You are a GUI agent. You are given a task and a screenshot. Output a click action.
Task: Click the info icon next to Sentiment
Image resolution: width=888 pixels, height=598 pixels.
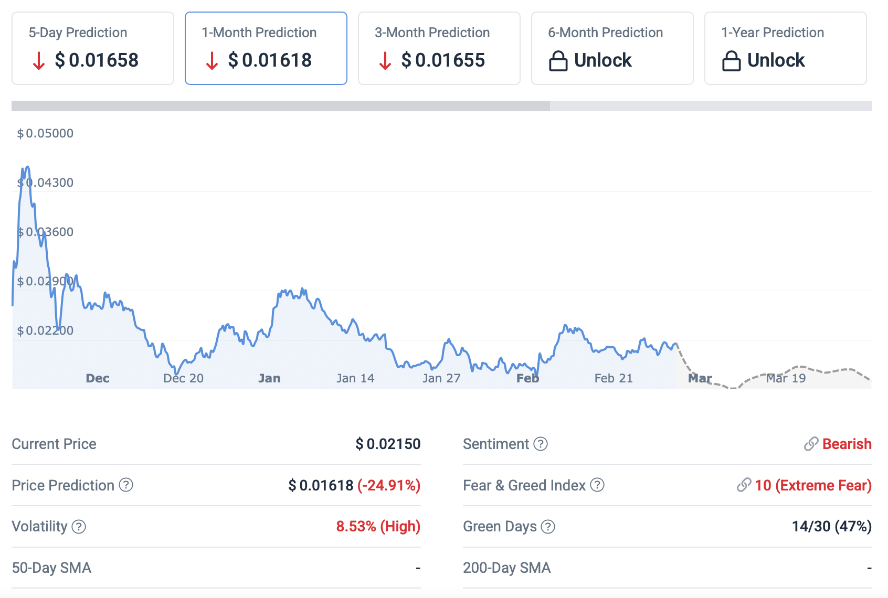pos(541,444)
